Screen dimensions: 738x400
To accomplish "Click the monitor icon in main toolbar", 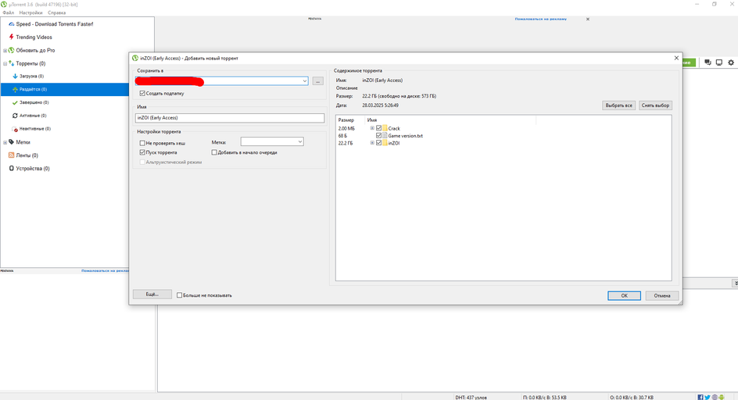I will pos(719,62).
